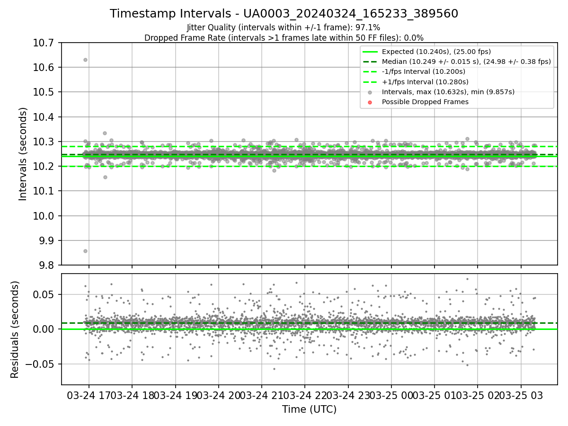Screen dimensions: 568x426
Task: Click legend entry 'Expected (10.240s), (25.00 fps)'
Action: [436, 52]
